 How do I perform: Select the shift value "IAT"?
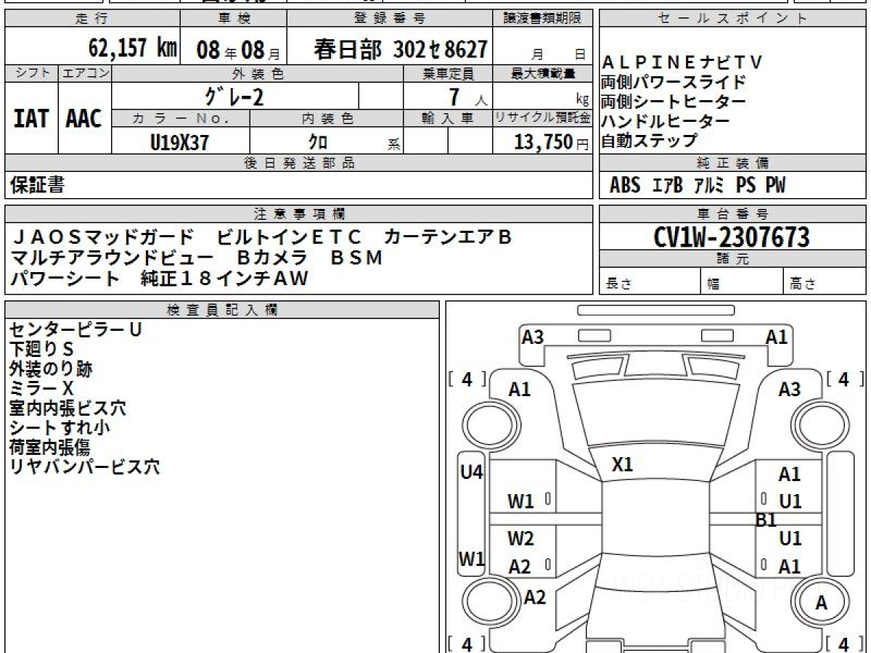[x=31, y=118]
